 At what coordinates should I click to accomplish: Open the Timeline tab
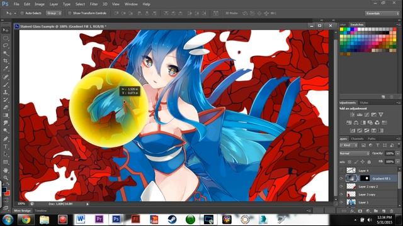[x=40, y=211]
